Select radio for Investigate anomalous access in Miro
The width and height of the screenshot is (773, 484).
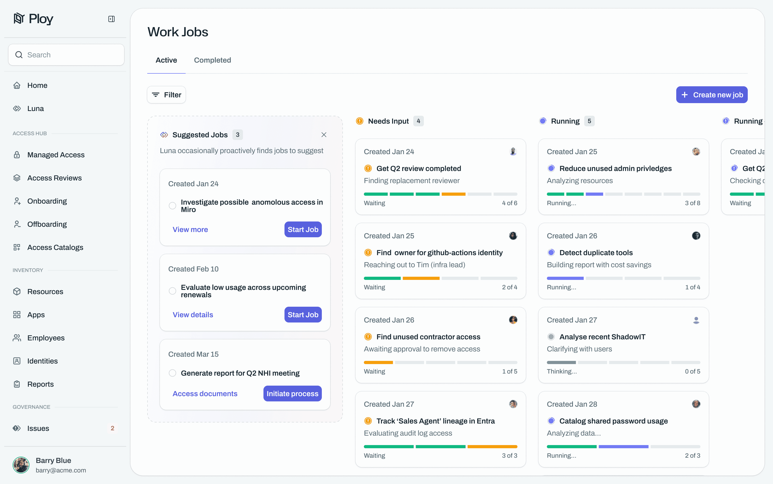point(172,206)
